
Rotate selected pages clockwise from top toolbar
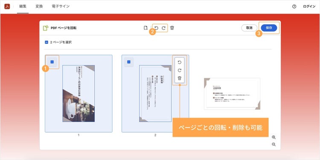[x=163, y=28]
